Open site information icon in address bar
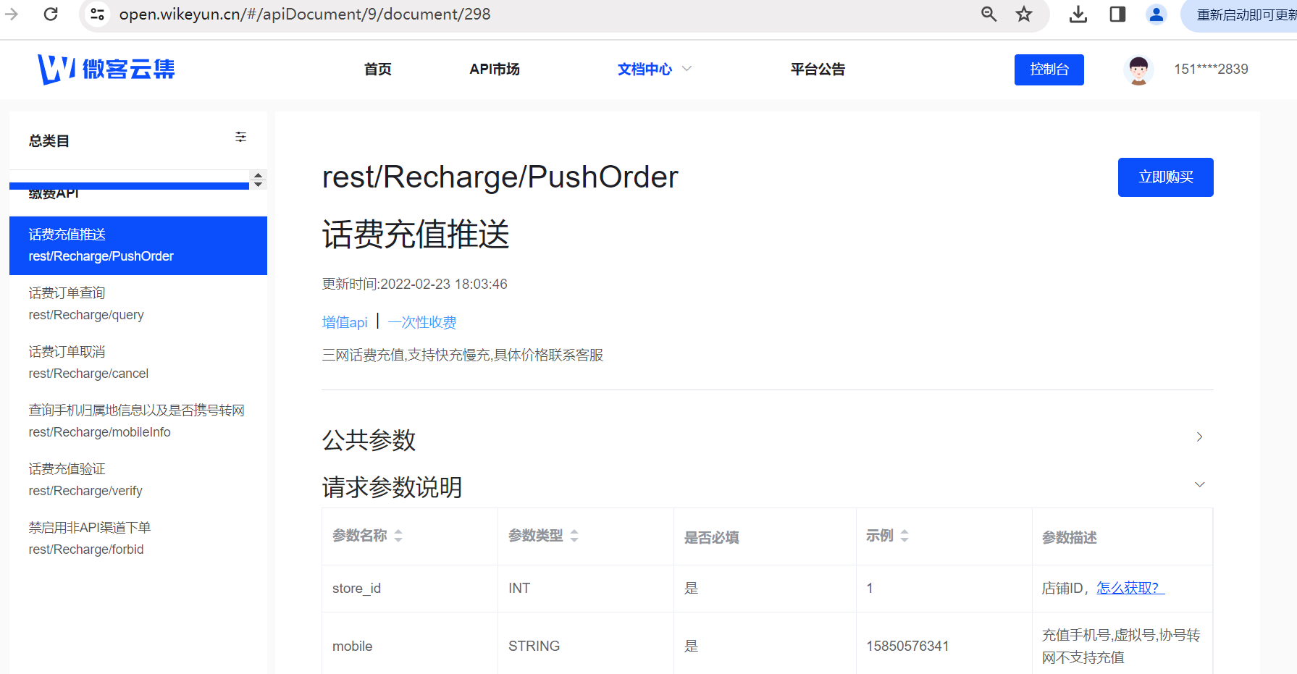The width and height of the screenshot is (1297, 674). coord(97,14)
